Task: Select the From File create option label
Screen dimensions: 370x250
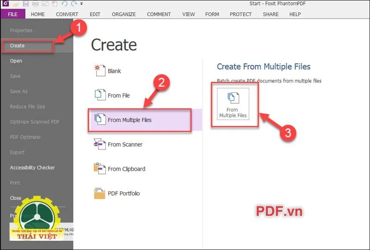Action: pyautogui.click(x=119, y=95)
